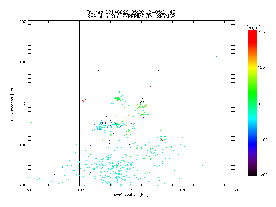The height and width of the screenshot is (207, 276).
Task: Click the E-W axis tick label '100'
Action: [x=183, y=190]
